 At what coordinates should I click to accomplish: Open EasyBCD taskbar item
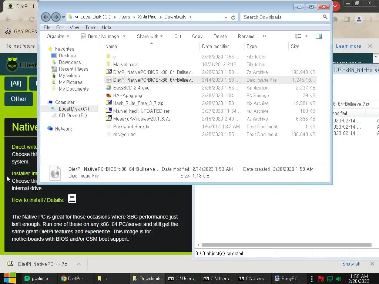point(288,278)
